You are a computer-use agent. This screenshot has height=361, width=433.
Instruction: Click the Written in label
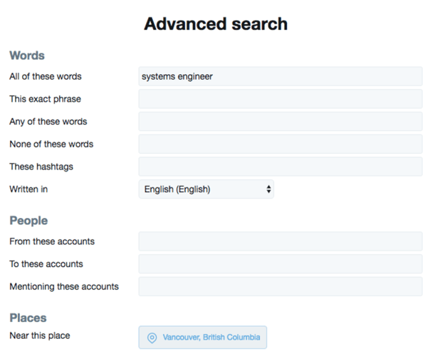pyautogui.click(x=28, y=189)
